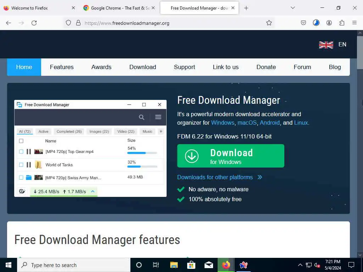Open the Support menu item
This screenshot has width=363, height=272.
pos(184,67)
